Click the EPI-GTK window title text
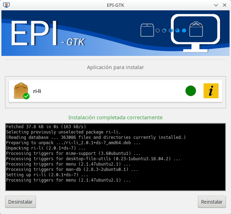 pyautogui.click(x=115, y=5)
